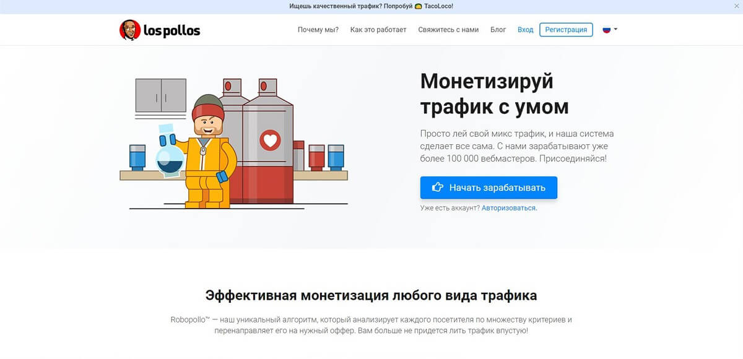This screenshot has width=743, height=359.
Task: Click the Los Pollos logo face icon
Action: [130, 30]
